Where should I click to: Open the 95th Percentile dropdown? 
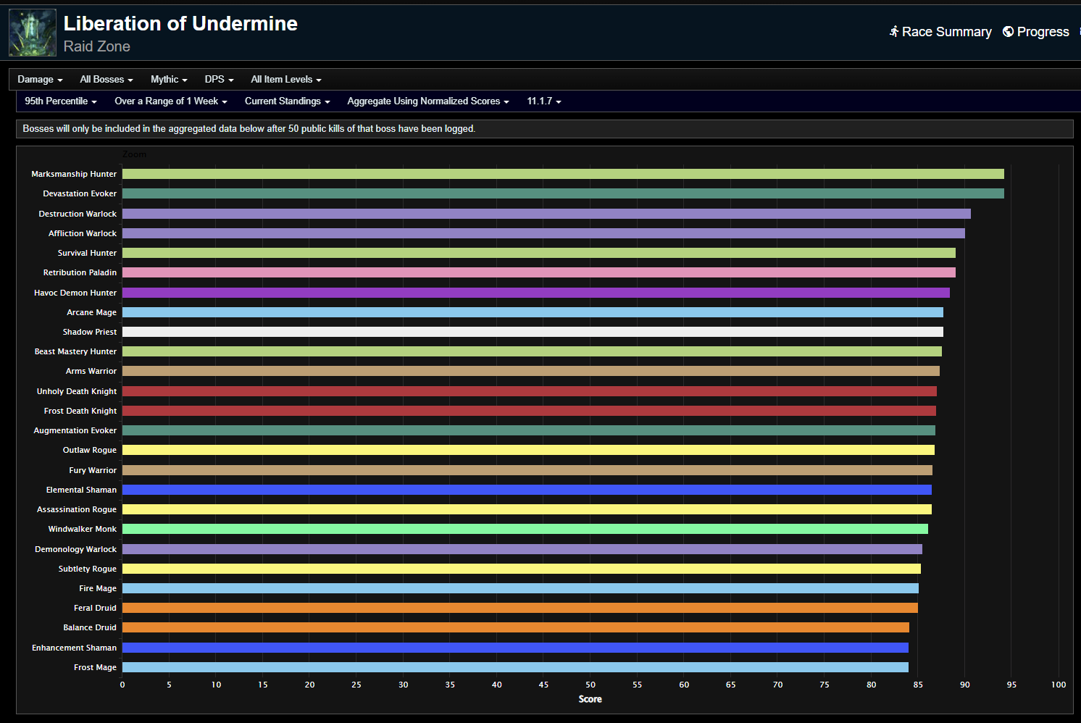61,101
